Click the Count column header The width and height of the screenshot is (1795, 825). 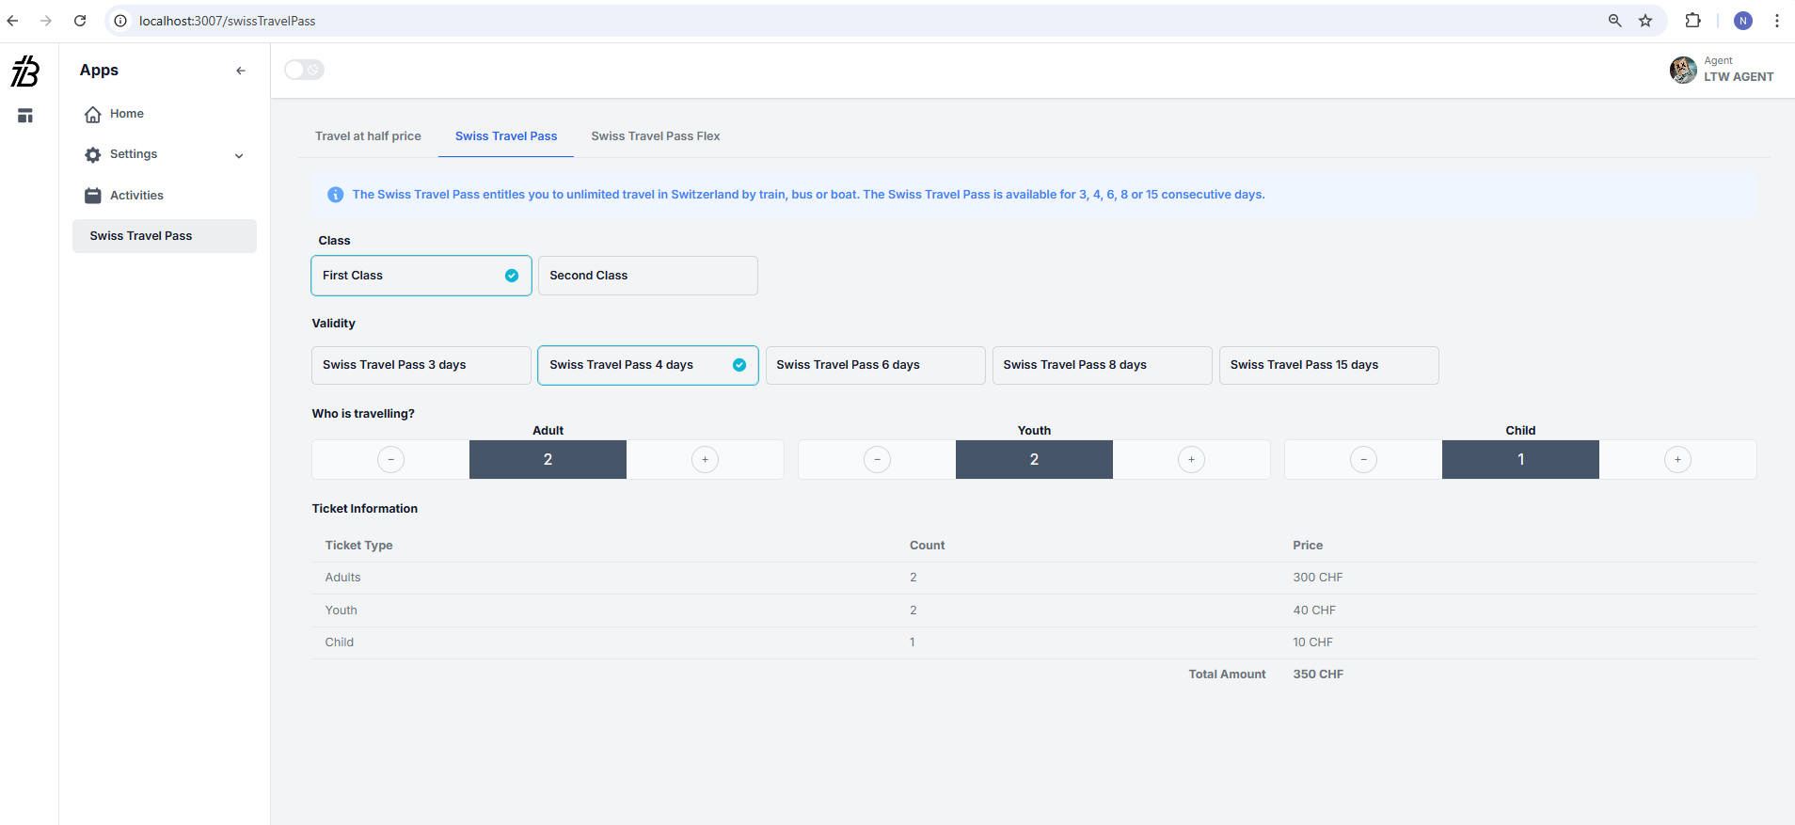927,546
